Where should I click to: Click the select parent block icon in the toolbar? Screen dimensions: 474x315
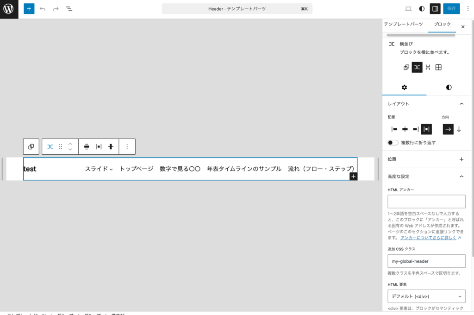tap(31, 146)
